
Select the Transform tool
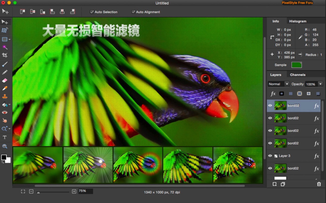click(x=5, y=30)
